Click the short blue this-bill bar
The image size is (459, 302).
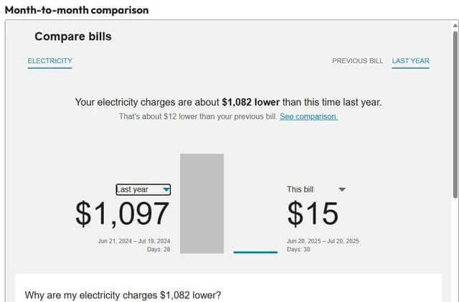(255, 252)
